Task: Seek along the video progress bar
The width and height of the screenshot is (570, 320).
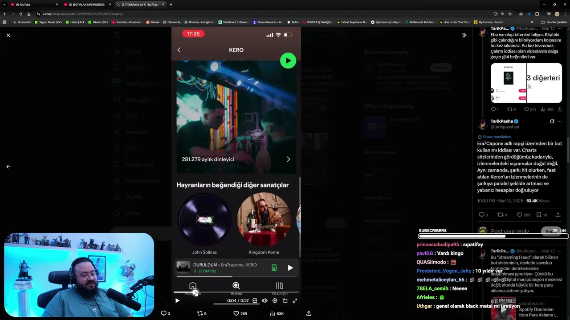Action: click(236, 292)
